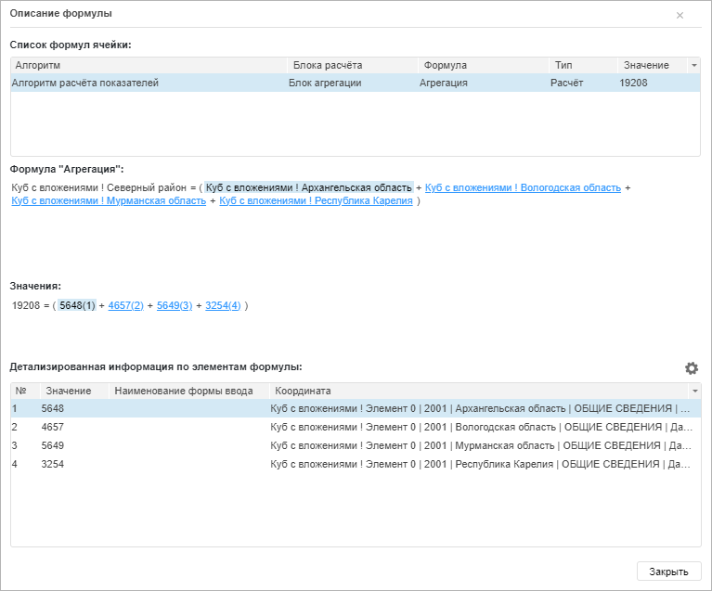Screen dimensions: 712x591
Task: Sort by the Алгоритм column header
Action: pos(149,65)
